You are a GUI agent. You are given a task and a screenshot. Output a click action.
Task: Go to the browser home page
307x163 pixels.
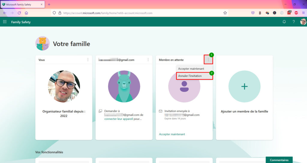[x=26, y=13]
